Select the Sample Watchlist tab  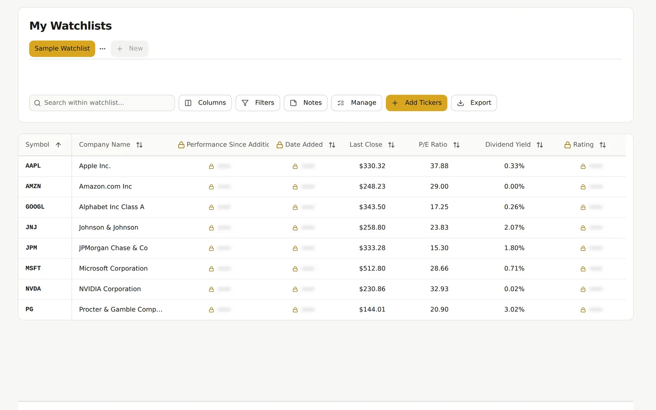pyautogui.click(x=62, y=48)
